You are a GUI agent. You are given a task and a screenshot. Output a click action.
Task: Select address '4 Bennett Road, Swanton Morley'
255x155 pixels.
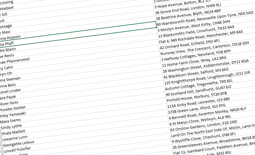tap(207, 114)
